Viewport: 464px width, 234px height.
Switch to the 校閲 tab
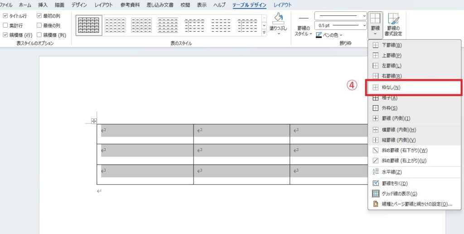(x=185, y=5)
